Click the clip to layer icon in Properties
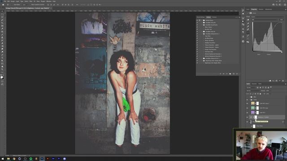The width and height of the screenshot is (287, 161). pyautogui.click(x=270, y=80)
